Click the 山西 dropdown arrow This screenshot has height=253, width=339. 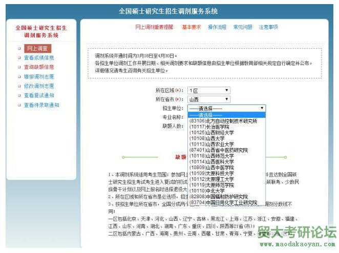pos(226,99)
